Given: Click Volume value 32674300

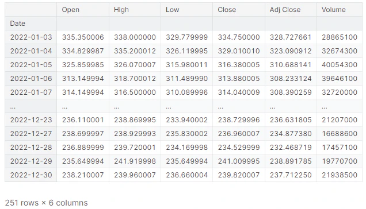Looking at the screenshot, I should (340, 51).
